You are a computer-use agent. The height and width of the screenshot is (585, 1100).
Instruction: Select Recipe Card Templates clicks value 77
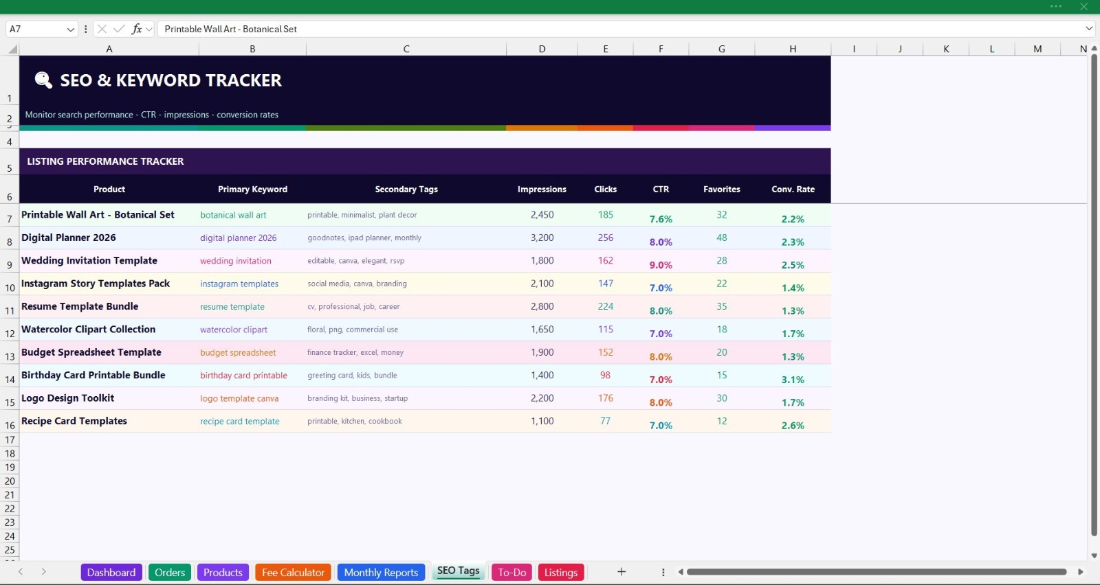click(x=605, y=421)
